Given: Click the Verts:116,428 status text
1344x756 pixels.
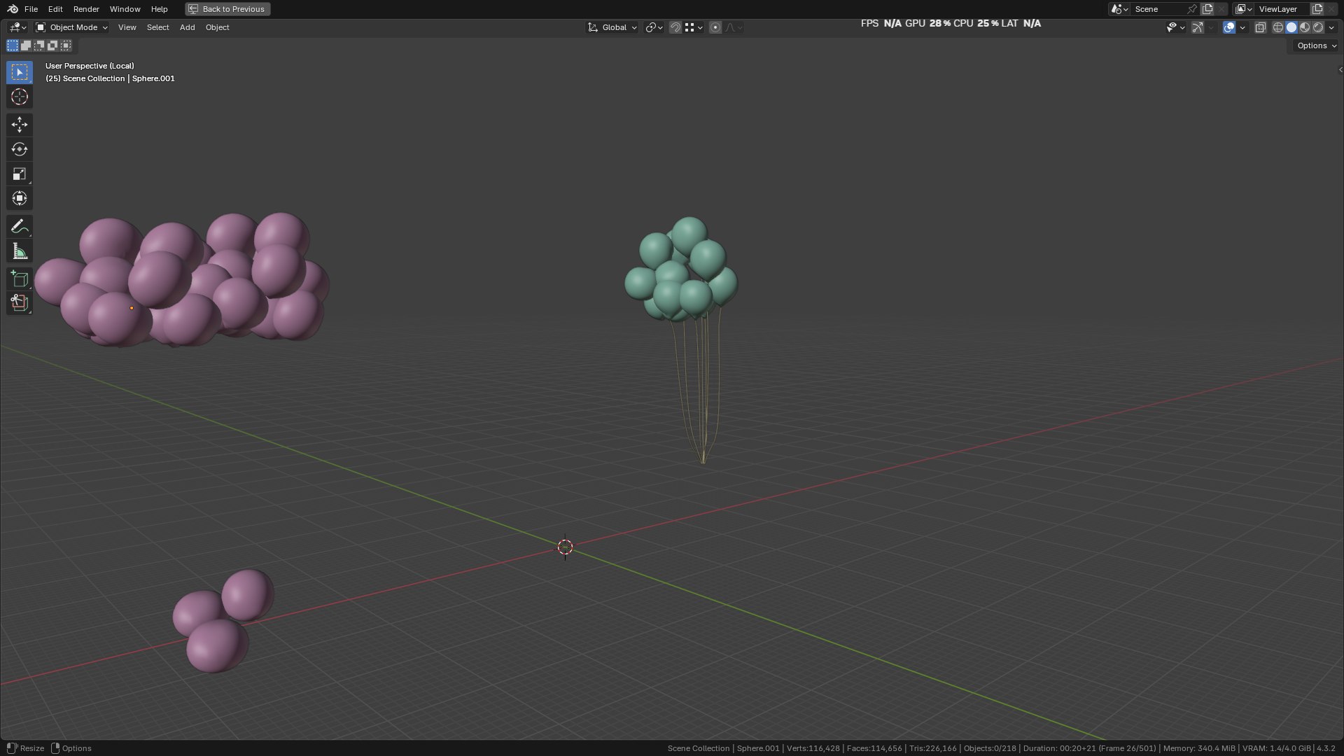Looking at the screenshot, I should tap(813, 748).
